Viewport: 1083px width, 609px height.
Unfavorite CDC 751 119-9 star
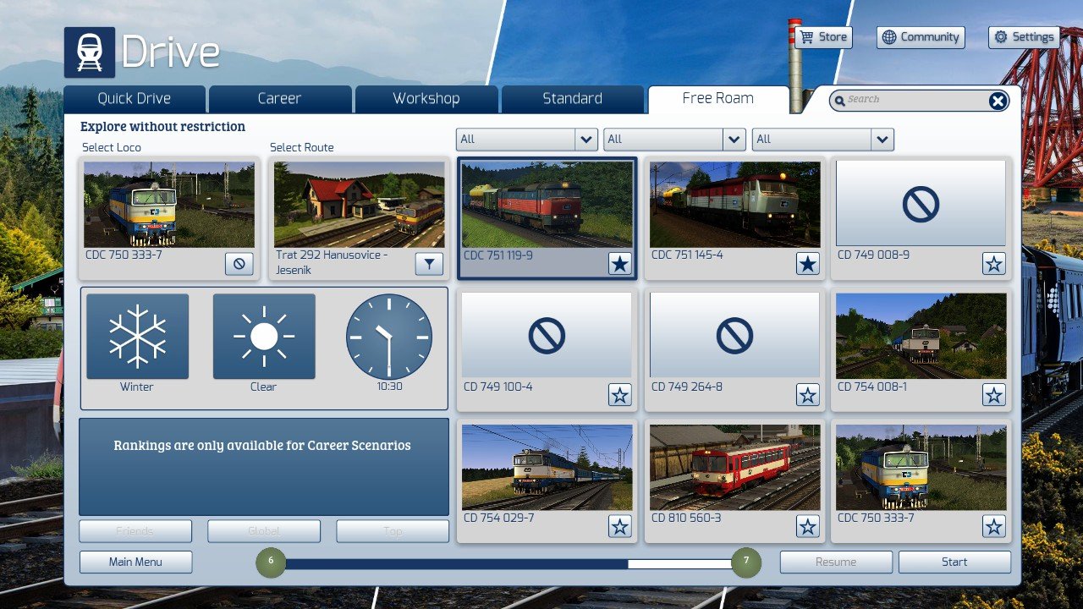pos(620,264)
